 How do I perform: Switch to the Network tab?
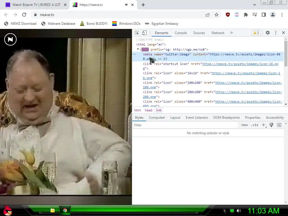pos(218,33)
